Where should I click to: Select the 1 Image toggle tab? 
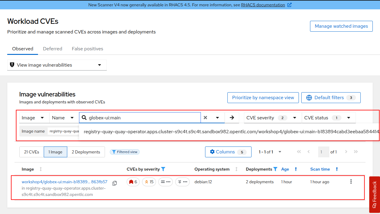[x=55, y=152]
